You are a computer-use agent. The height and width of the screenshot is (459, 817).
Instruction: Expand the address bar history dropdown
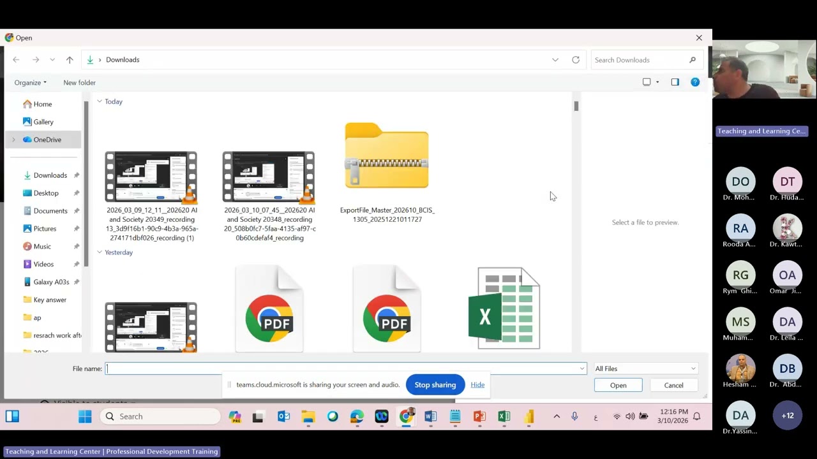click(x=555, y=60)
